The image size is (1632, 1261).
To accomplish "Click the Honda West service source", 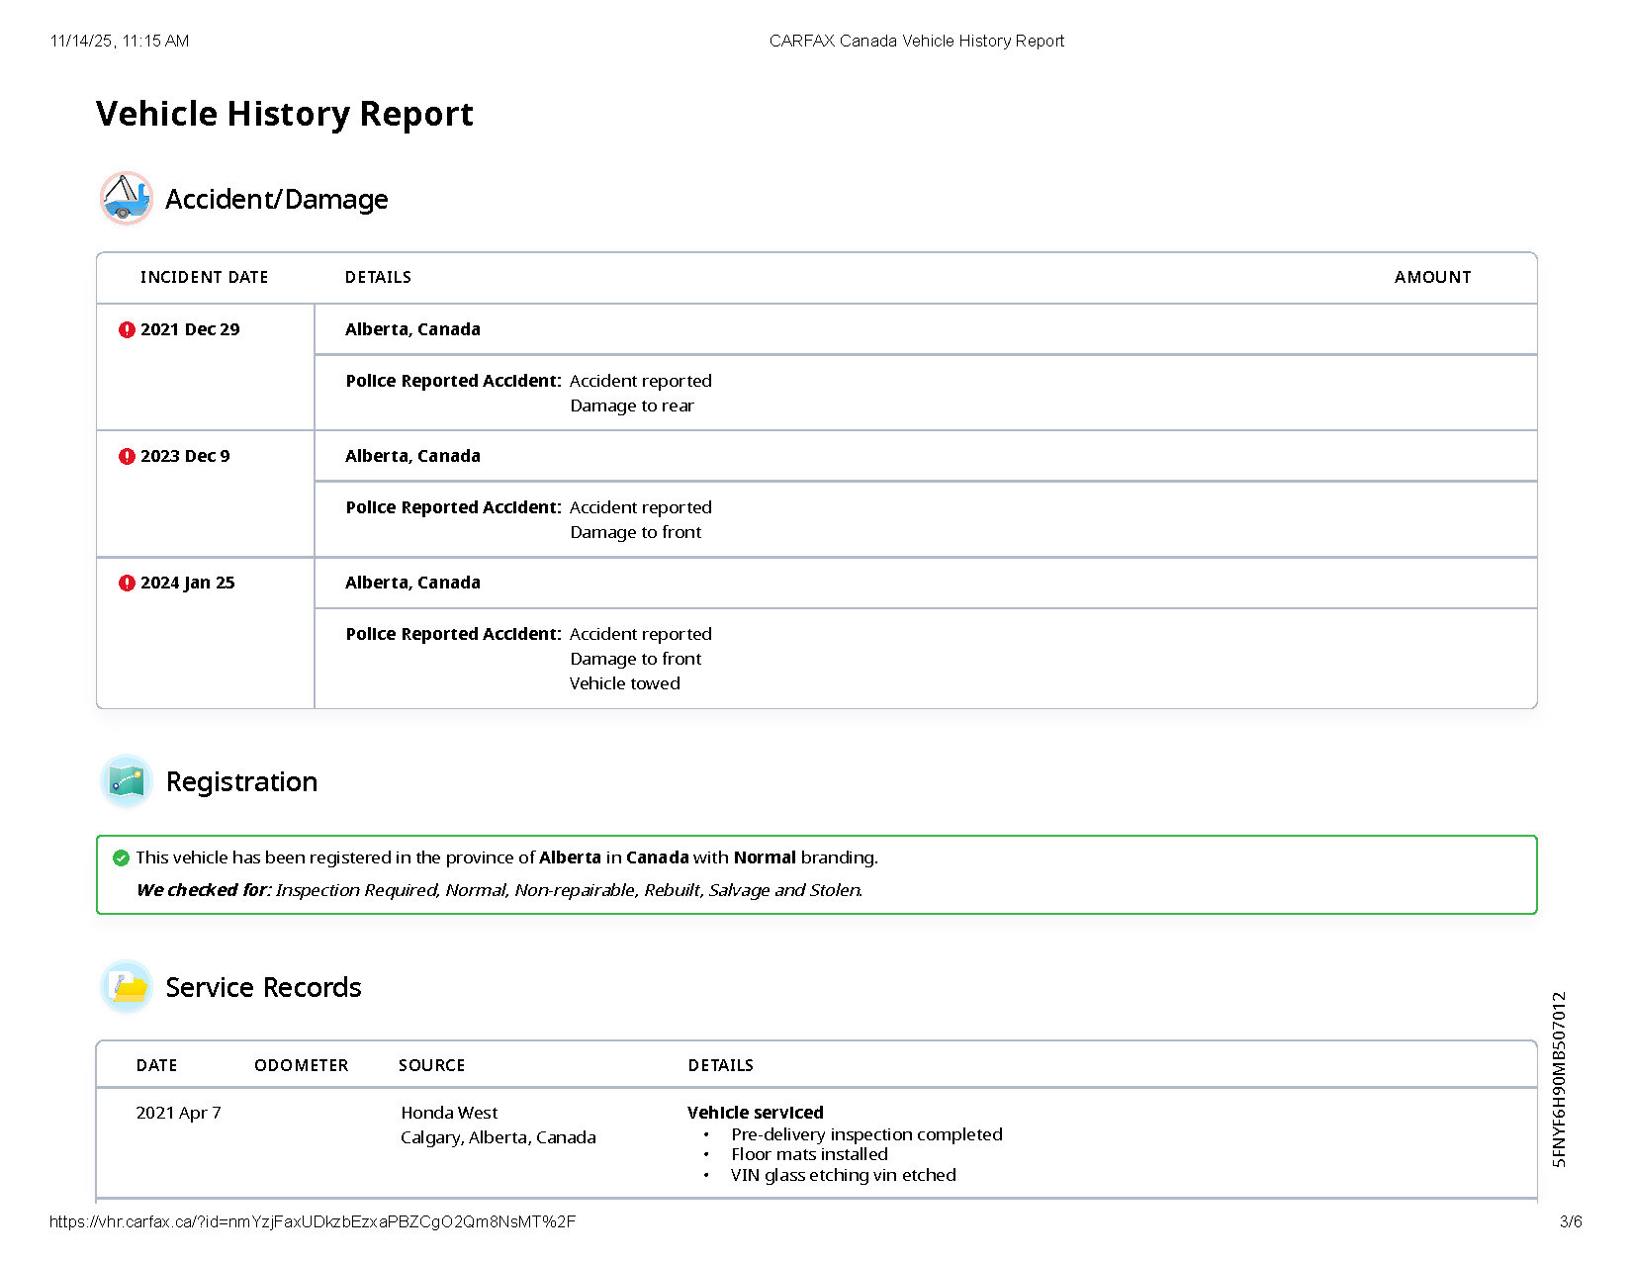I will click(x=449, y=1113).
